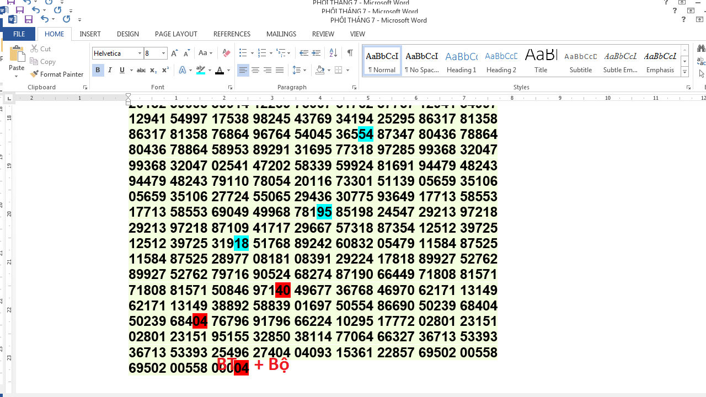This screenshot has width=706, height=397.
Task: Click Line and Paragraph Spacing icon
Action: pos(297,70)
